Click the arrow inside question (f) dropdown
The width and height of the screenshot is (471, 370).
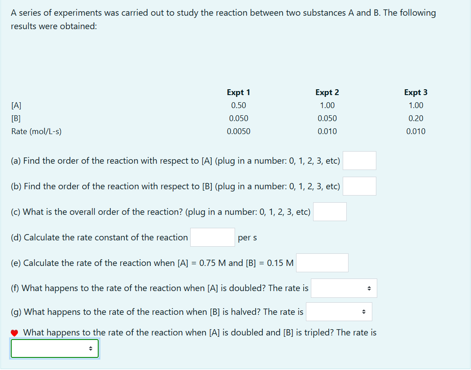coord(369,288)
